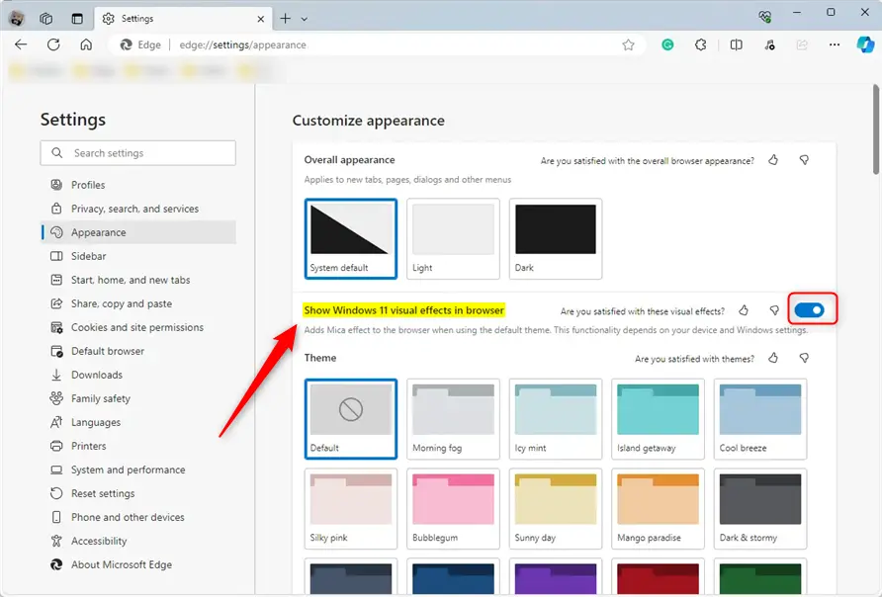Viewport: 882px width, 597px height.
Task: Select the Dark & stormy theme
Action: click(760, 509)
